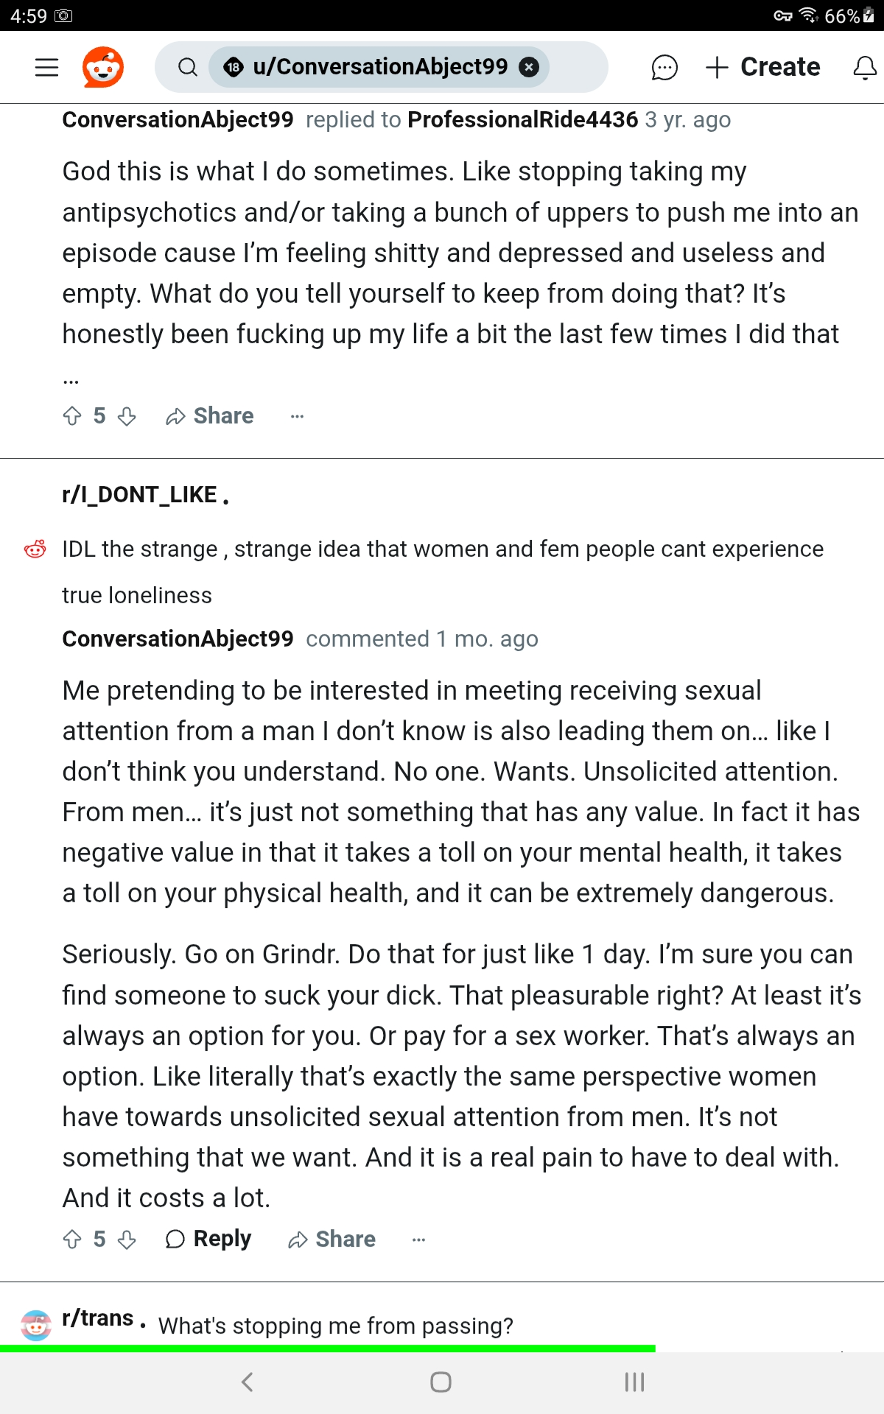Open the r/I_DONT_LIKE subreddit link
884x1414 pixels.
pyautogui.click(x=139, y=494)
